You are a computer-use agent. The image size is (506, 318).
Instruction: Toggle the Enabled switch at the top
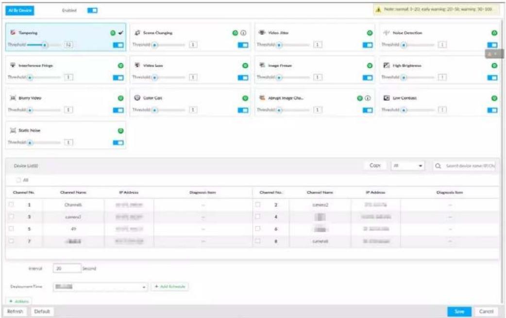tap(92, 10)
